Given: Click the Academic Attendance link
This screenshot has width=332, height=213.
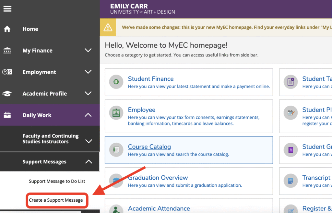Looking at the screenshot, I should tap(159, 208).
